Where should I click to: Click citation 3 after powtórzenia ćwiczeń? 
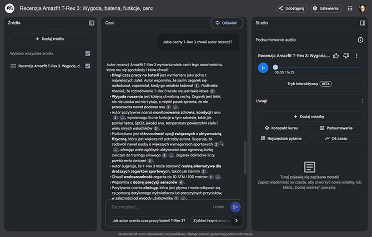[150, 161]
